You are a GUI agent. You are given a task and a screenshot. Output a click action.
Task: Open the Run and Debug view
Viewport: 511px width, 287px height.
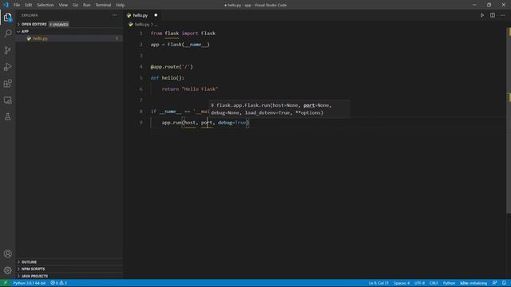[x=7, y=67]
